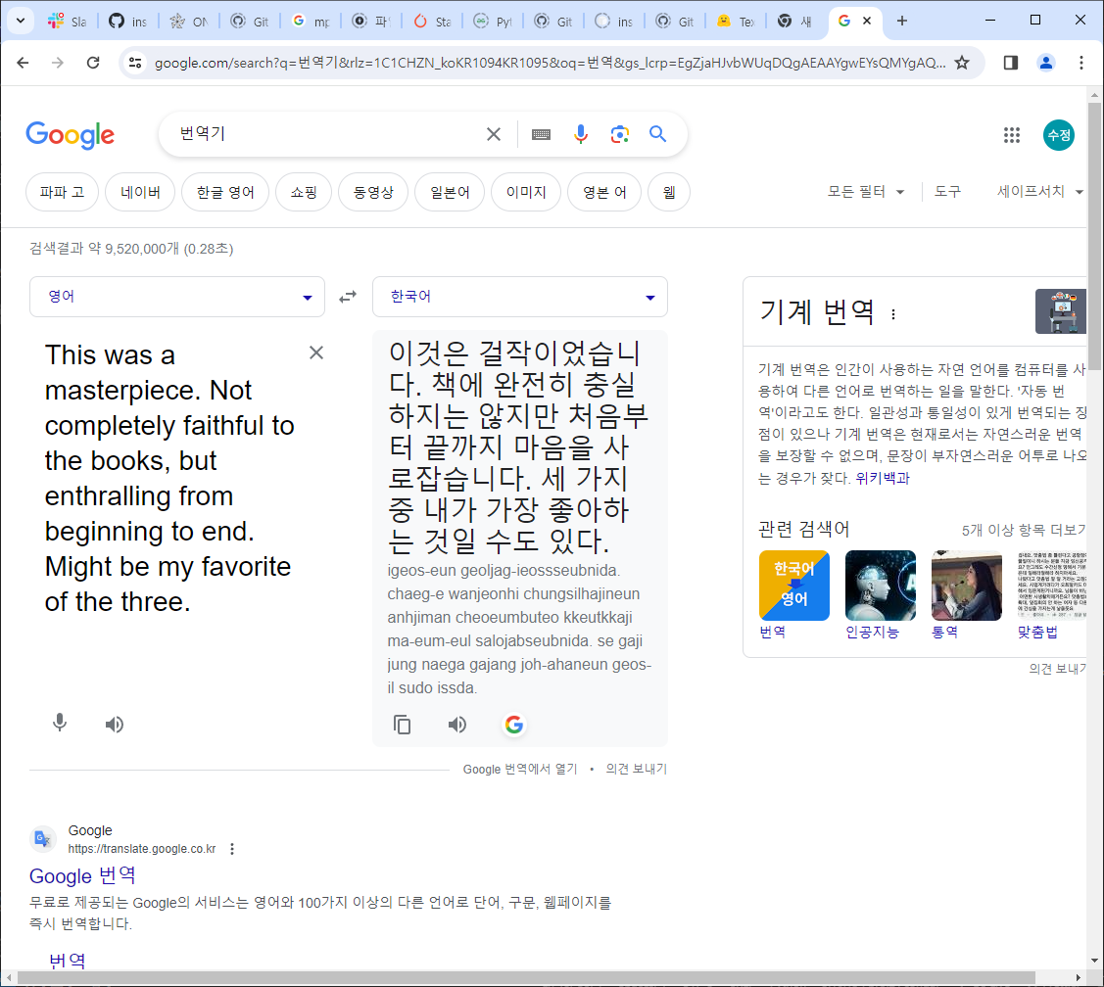
Task: Select the 일본어 filter chip
Action: [450, 192]
